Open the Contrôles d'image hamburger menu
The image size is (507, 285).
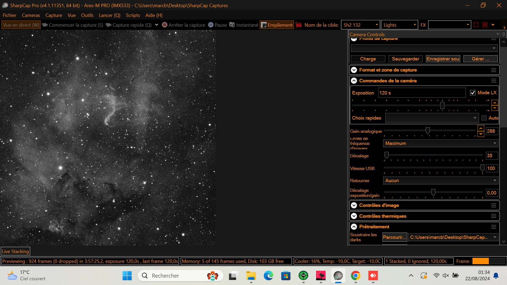click(x=494, y=205)
